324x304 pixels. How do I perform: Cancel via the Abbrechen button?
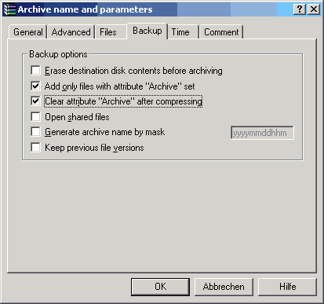coord(224,287)
